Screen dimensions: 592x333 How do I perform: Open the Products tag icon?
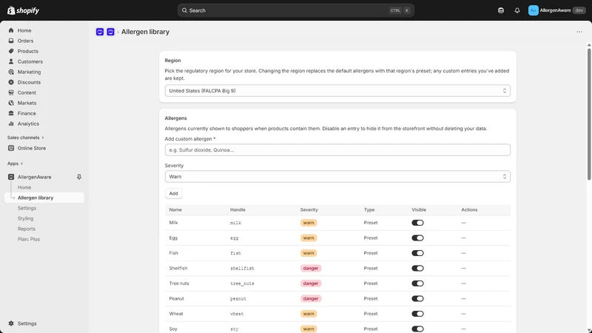coord(11,51)
